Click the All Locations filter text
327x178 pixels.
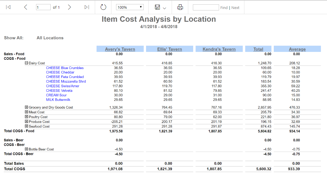[x=50, y=38]
